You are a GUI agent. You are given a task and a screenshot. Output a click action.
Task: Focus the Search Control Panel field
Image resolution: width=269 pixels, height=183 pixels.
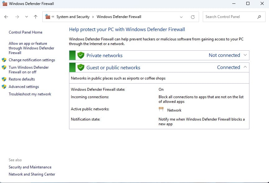[x=234, y=17]
